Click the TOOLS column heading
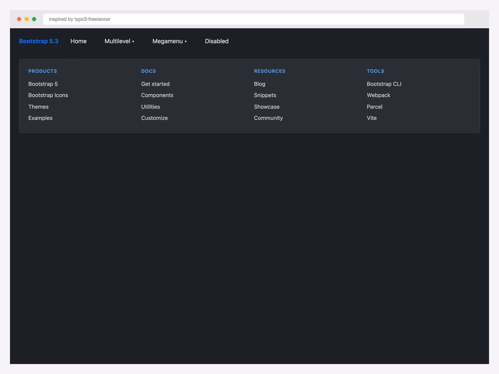The height and width of the screenshot is (374, 499). click(375, 71)
